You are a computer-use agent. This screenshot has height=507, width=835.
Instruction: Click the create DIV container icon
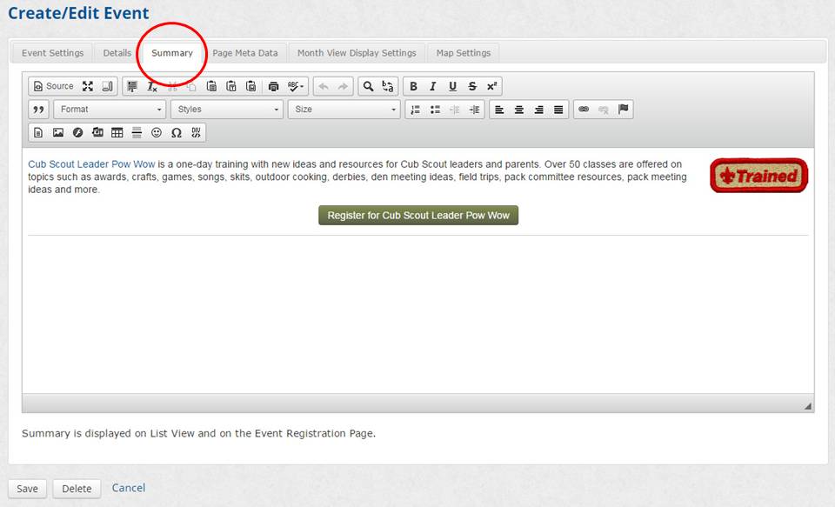point(196,132)
